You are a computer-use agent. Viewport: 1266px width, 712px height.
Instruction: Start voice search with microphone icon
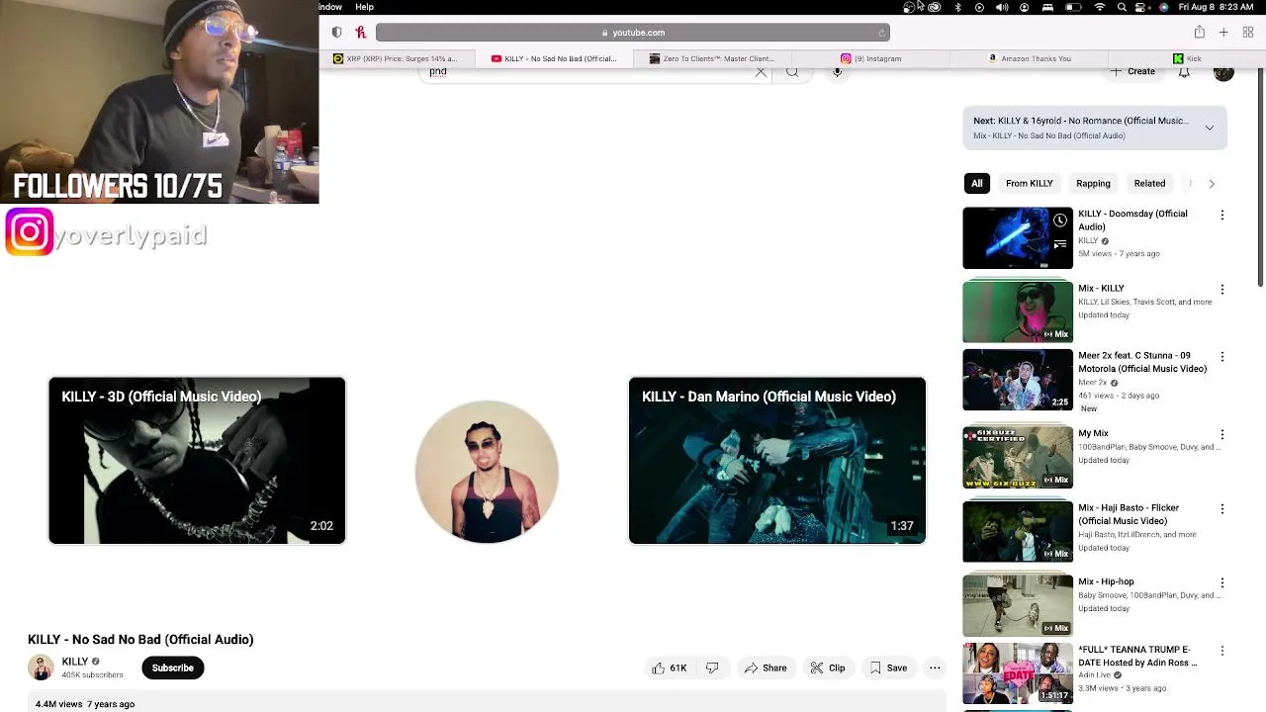pyautogui.click(x=837, y=72)
